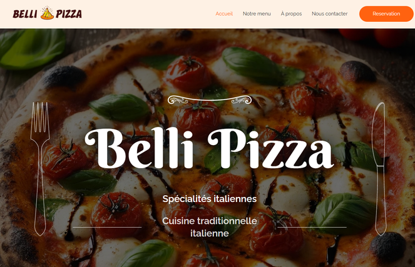Click the red tomatoes in the top-right corner
The width and height of the screenshot is (415, 267).
pyautogui.click(x=376, y=37)
